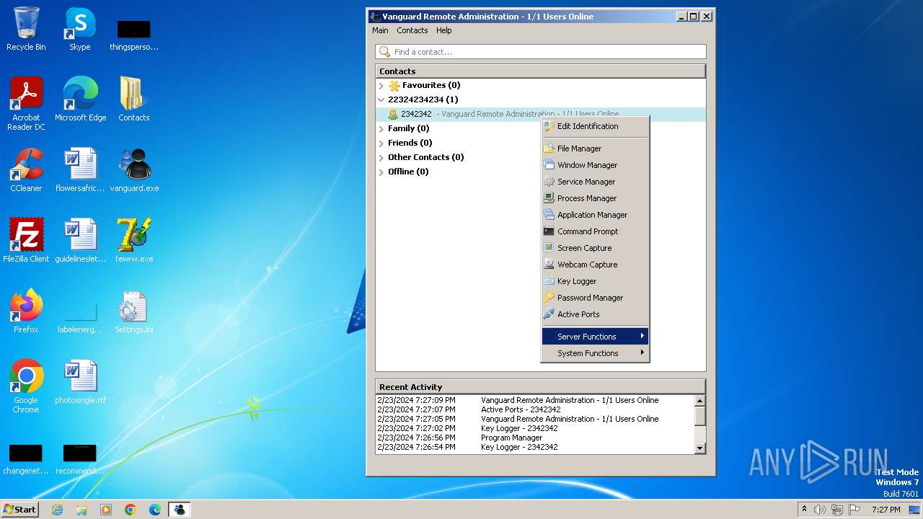Click the Active Ports plug icon
Screen dimensions: 923x519
549,314
